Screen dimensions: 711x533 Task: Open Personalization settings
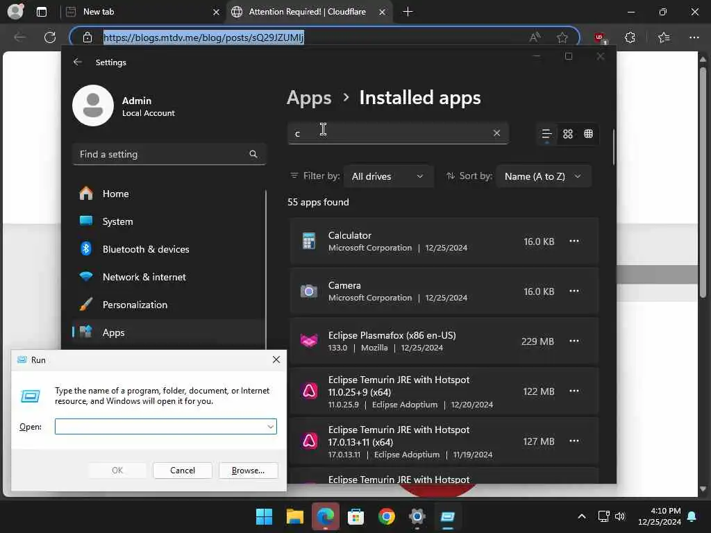click(169, 305)
